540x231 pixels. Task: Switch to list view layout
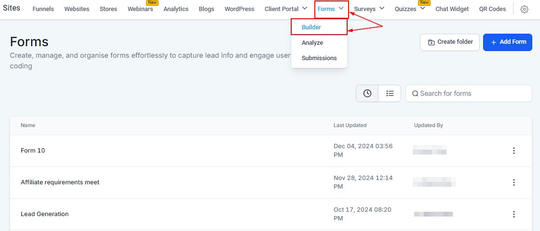390,93
